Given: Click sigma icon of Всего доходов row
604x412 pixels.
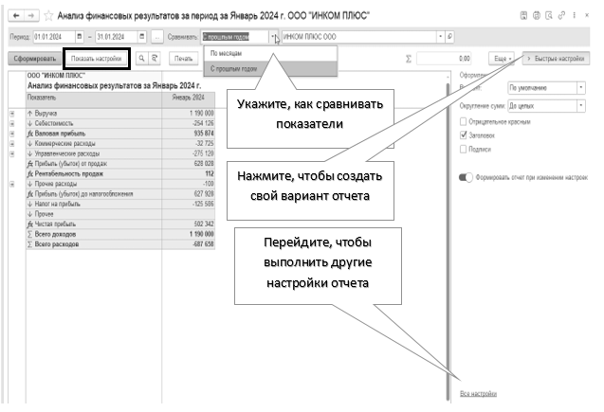Looking at the screenshot, I should [30, 234].
